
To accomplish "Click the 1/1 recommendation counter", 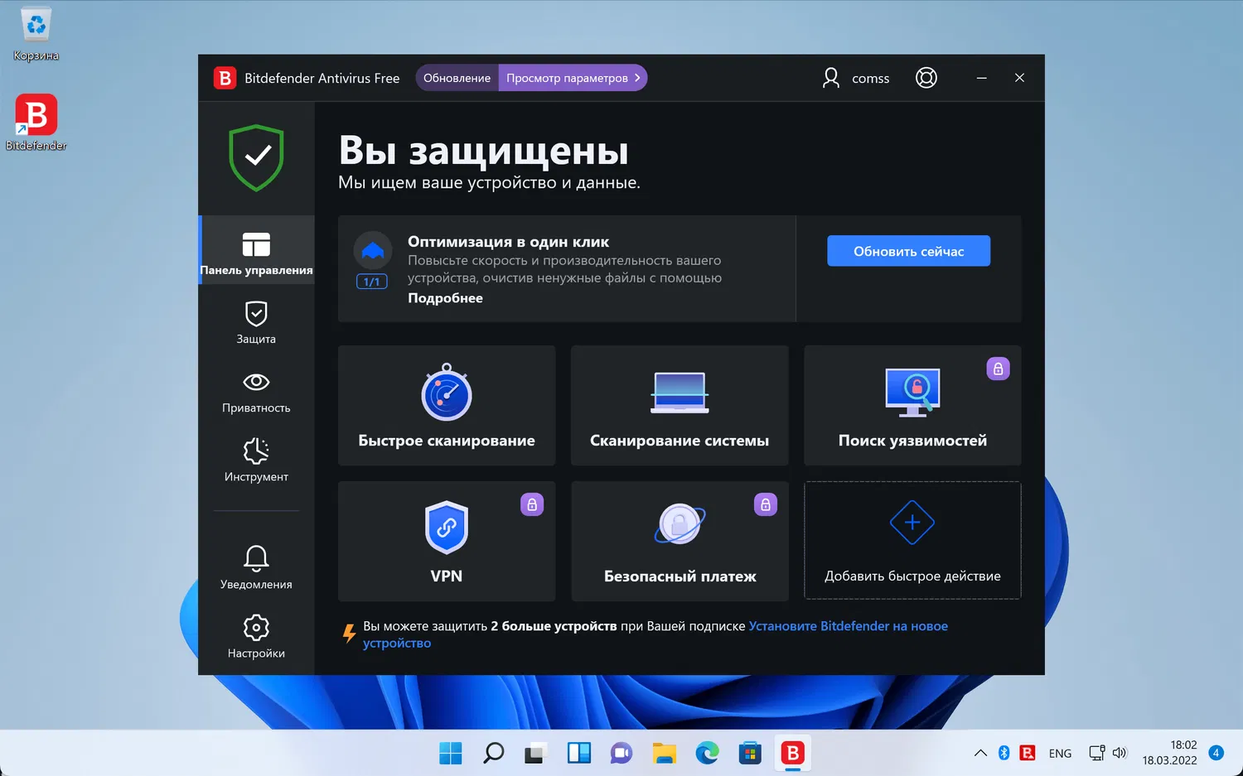I will coord(372,282).
